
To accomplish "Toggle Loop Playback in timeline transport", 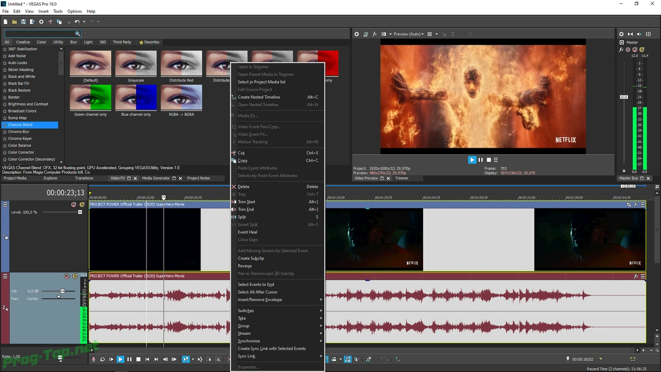I will coord(102,359).
